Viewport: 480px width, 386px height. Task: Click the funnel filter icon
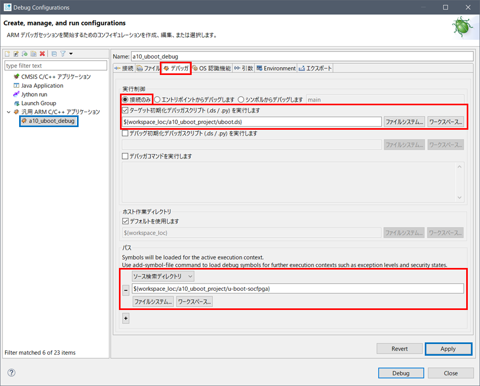tap(63, 54)
